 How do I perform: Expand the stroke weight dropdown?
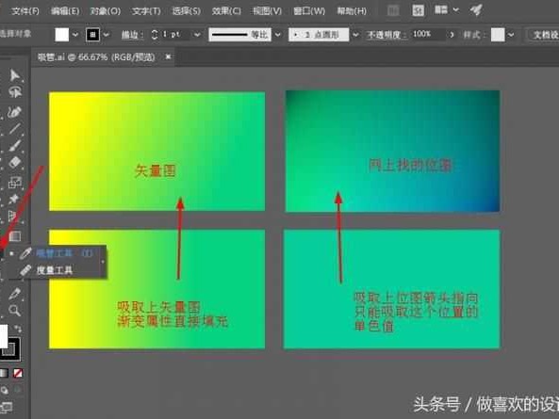point(197,35)
